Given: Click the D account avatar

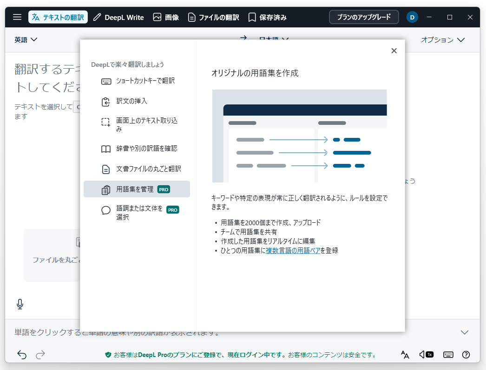Looking at the screenshot, I should tap(412, 17).
